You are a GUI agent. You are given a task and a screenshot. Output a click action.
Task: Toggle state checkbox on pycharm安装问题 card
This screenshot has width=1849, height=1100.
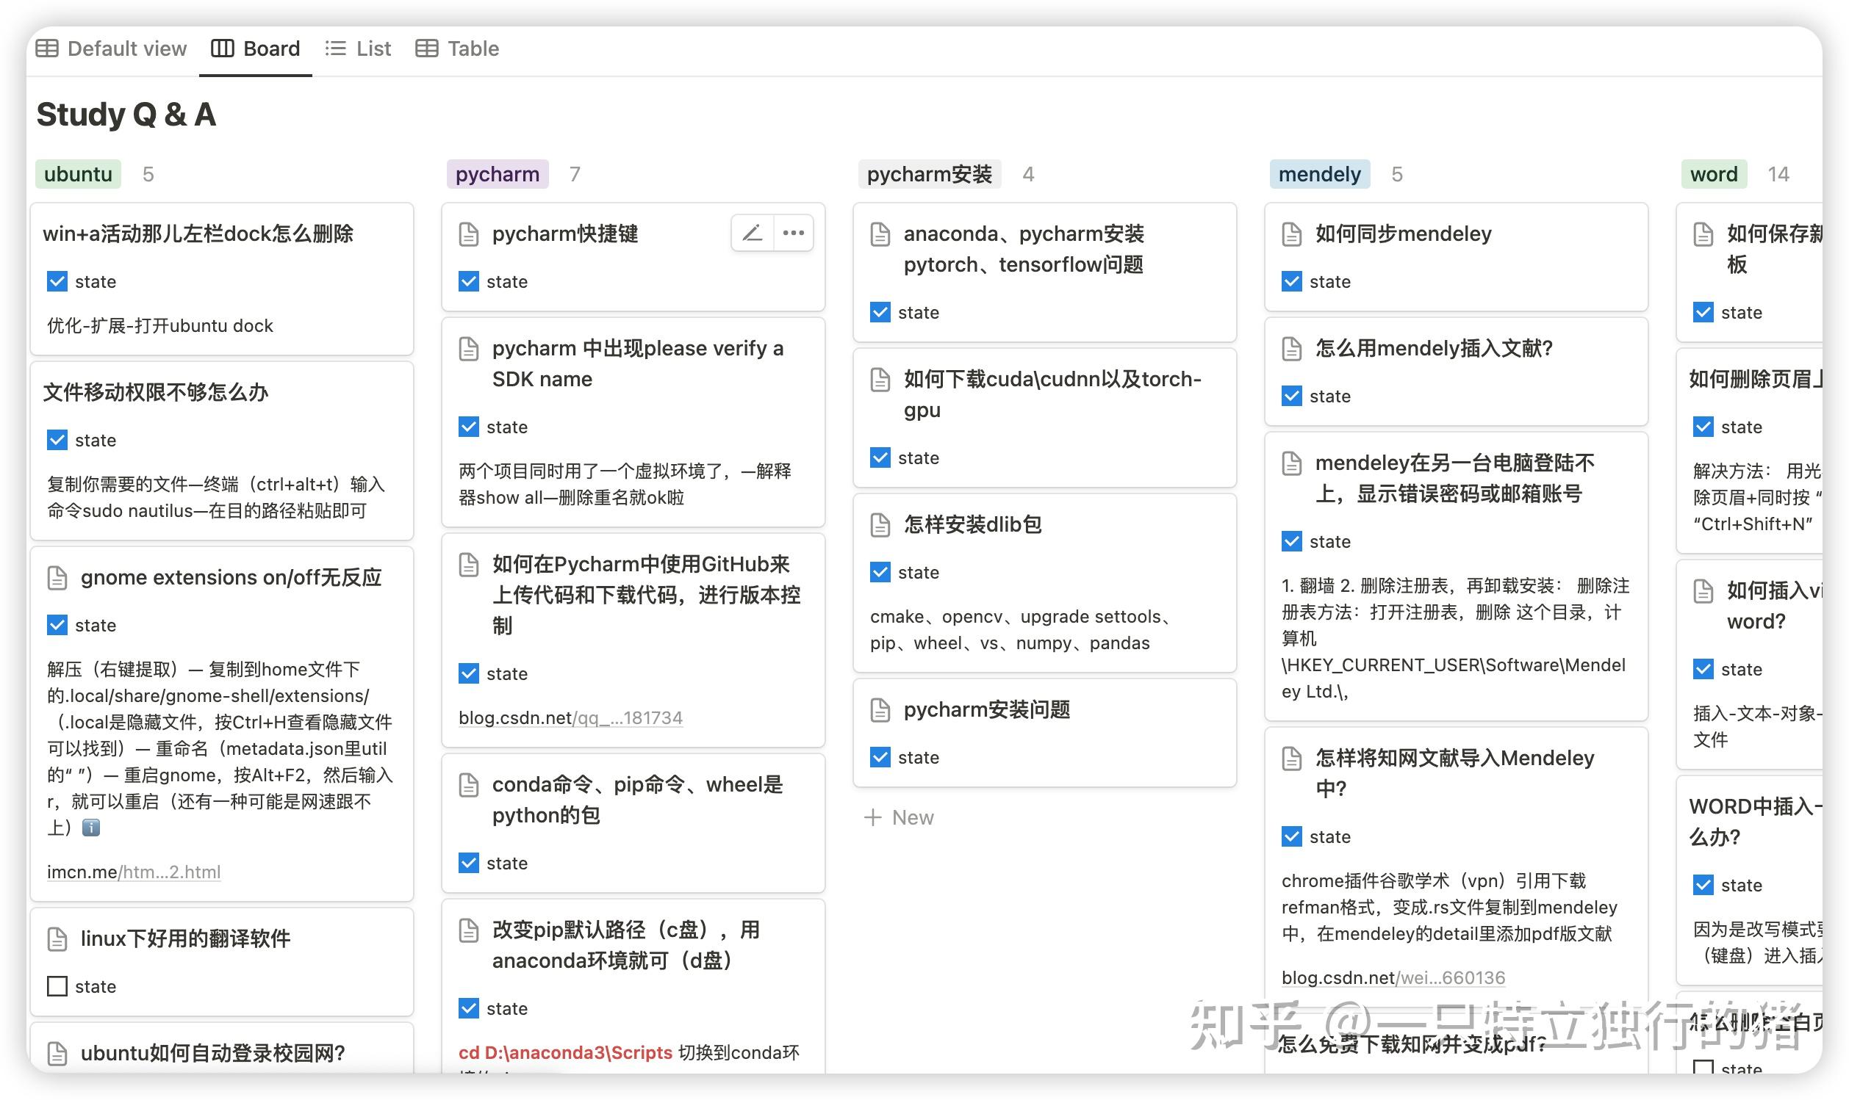tap(880, 757)
